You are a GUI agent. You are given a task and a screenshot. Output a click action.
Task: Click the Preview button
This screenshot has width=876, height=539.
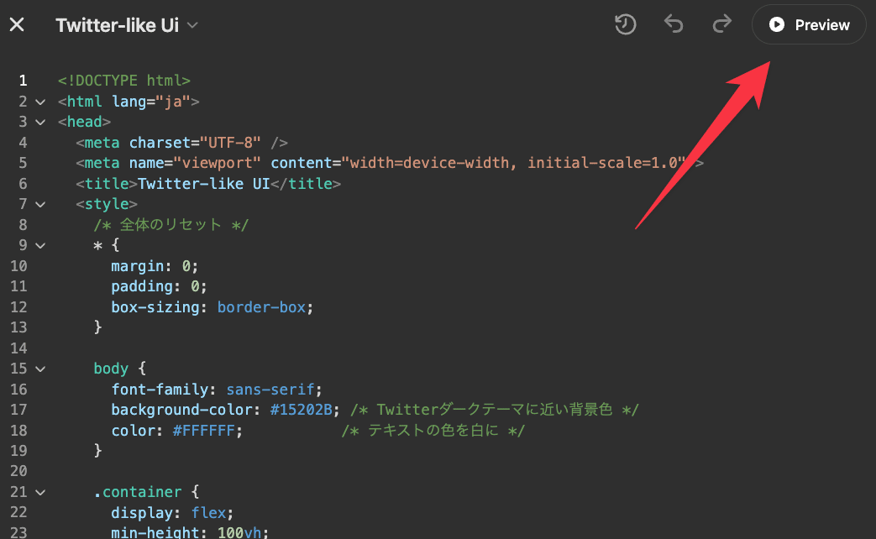[809, 25]
